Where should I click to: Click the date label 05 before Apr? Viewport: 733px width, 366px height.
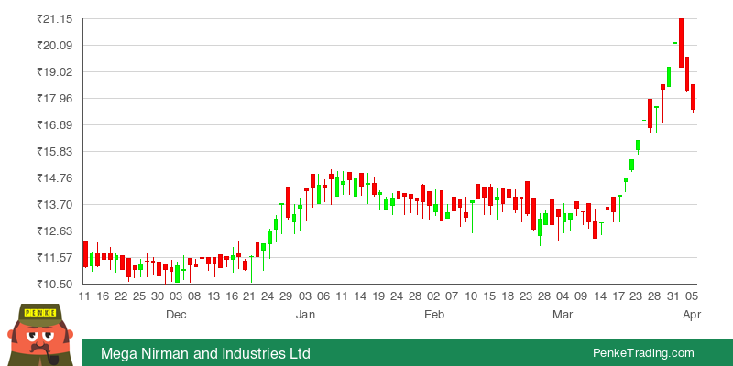pyautogui.click(x=692, y=296)
